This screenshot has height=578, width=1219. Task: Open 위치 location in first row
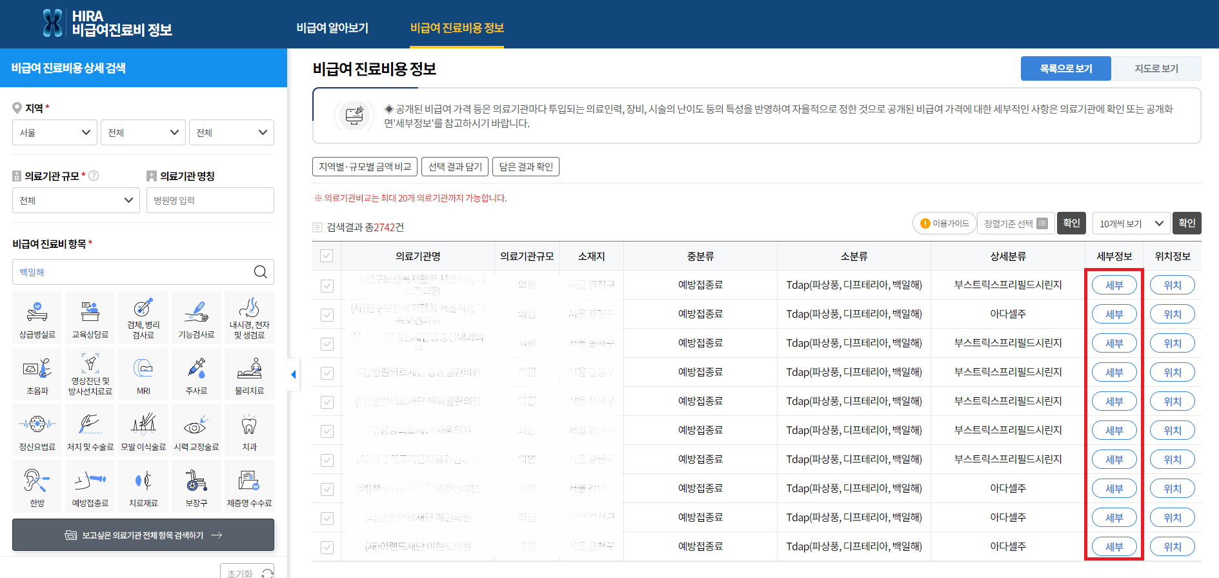(x=1172, y=285)
